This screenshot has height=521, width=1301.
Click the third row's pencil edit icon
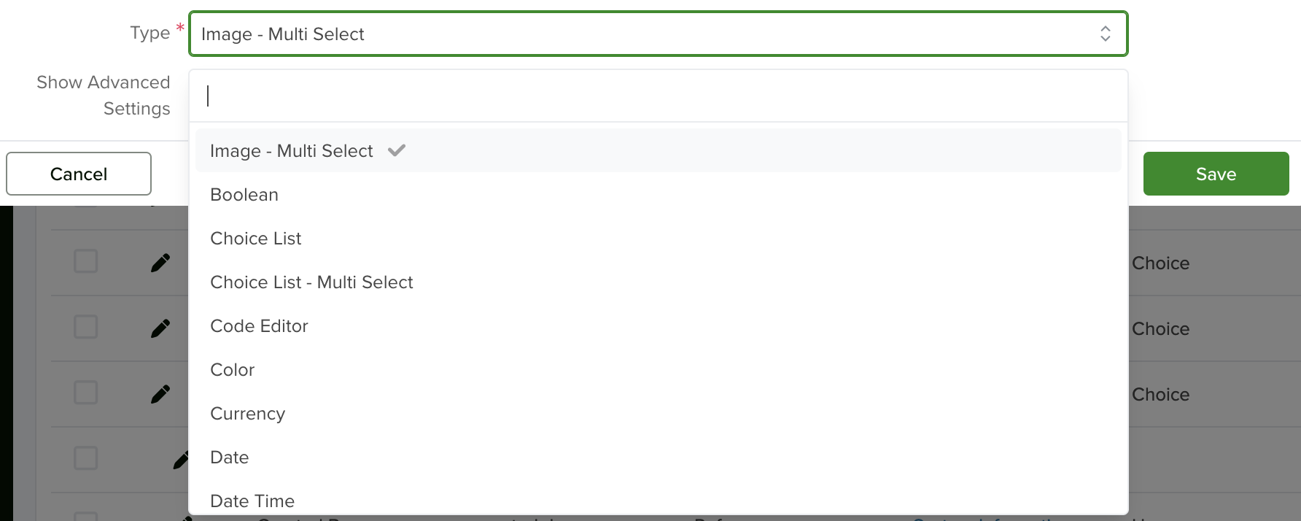tap(160, 394)
